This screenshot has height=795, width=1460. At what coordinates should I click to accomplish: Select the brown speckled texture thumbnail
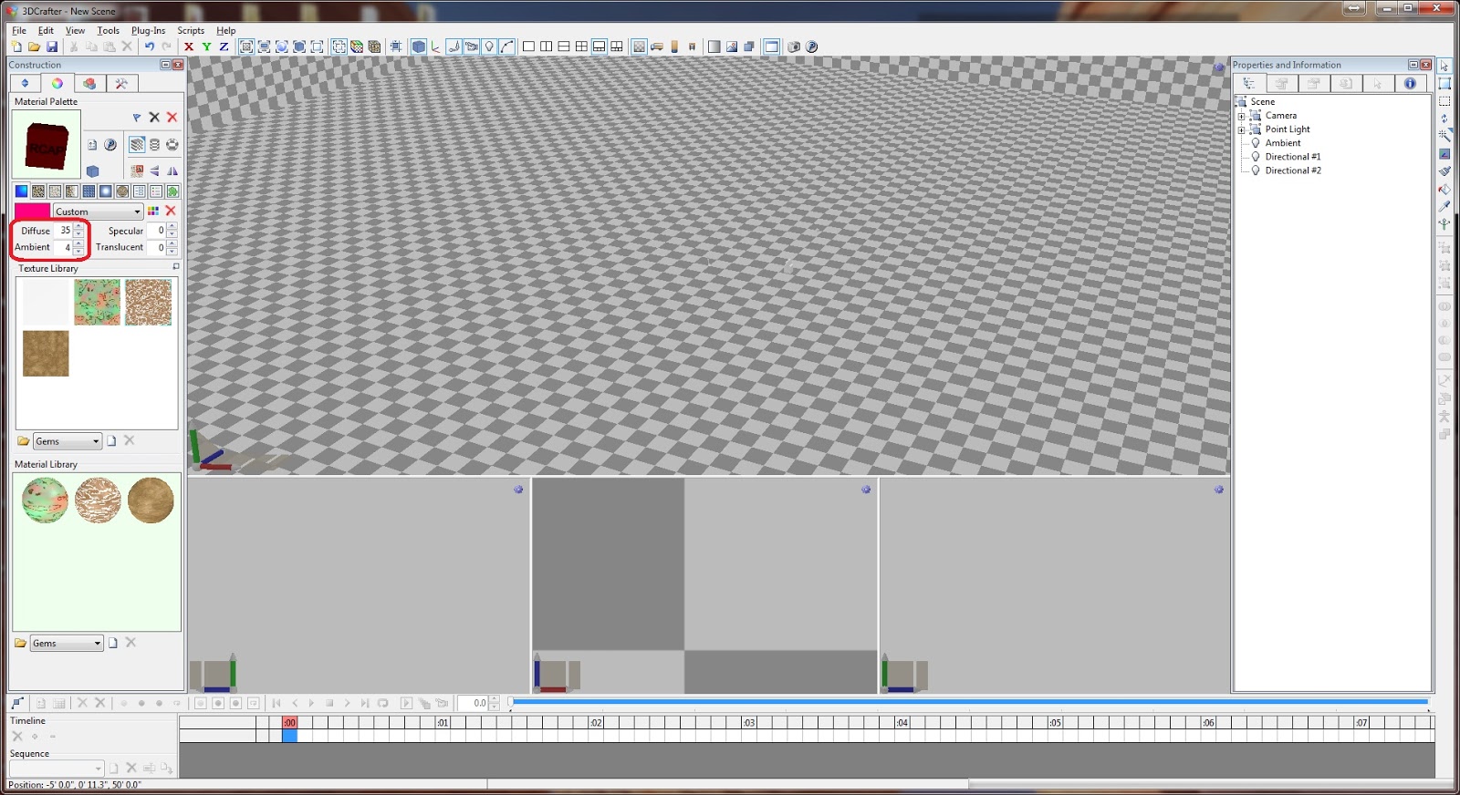[148, 302]
